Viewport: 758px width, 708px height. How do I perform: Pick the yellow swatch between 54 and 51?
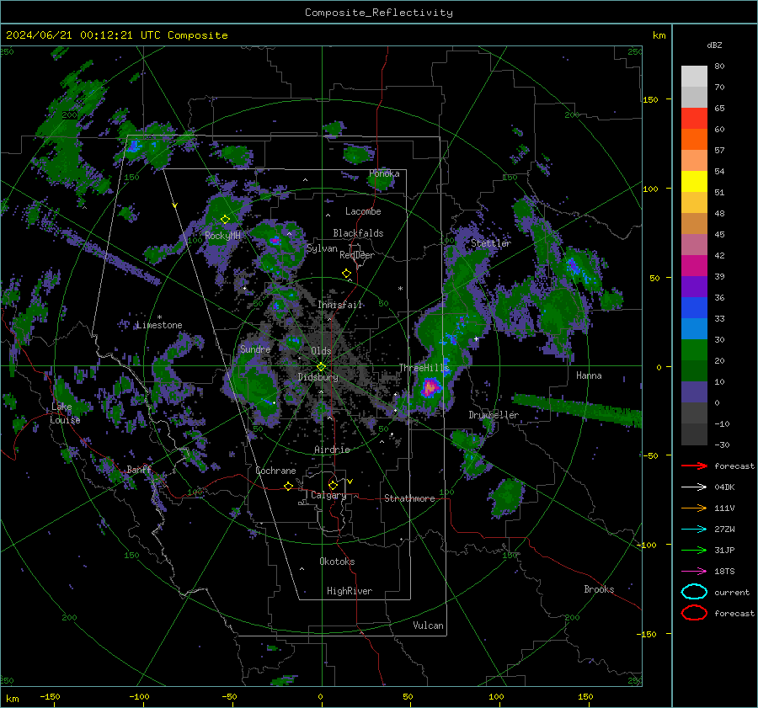coord(694,182)
